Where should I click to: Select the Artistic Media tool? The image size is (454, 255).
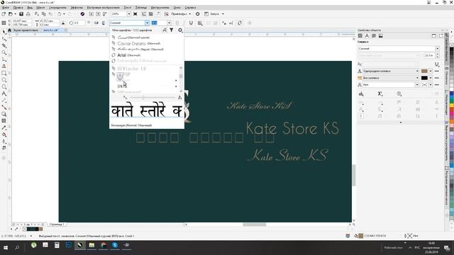coord(4,66)
